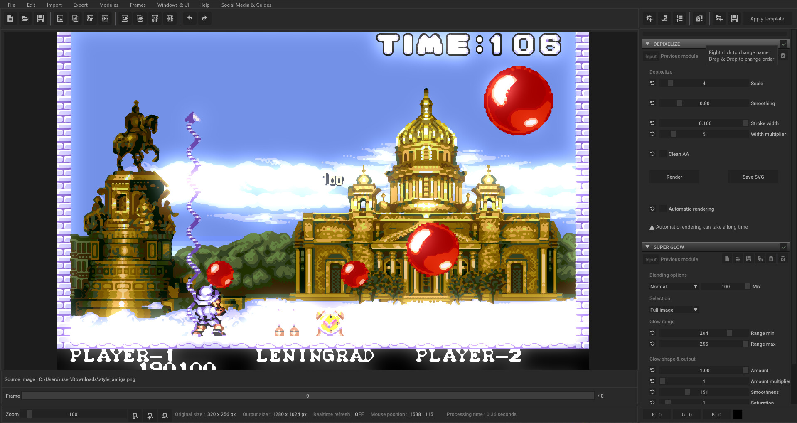The width and height of the screenshot is (797, 423).
Task: Open the Modules menu
Action: (x=108, y=5)
